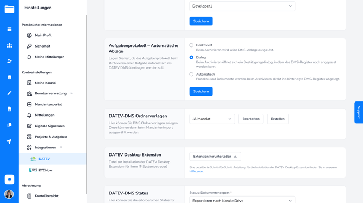Click the Bearbeiten button

click(251, 119)
